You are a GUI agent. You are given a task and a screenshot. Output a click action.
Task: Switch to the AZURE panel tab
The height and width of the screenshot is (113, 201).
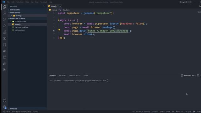[86, 75]
